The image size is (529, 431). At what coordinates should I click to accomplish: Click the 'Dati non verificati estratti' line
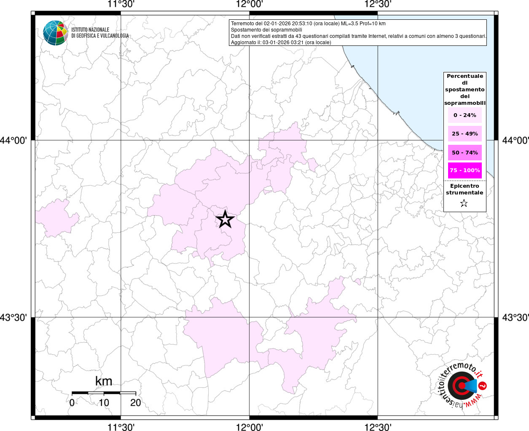[x=358, y=36]
